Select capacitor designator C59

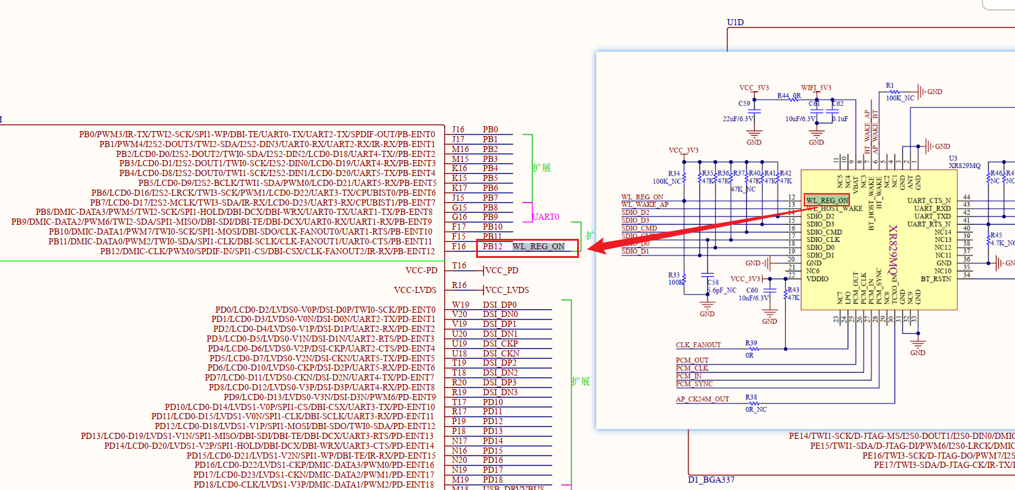(x=744, y=103)
